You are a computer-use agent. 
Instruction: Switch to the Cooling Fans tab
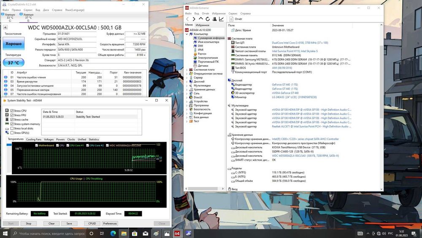point(34,140)
